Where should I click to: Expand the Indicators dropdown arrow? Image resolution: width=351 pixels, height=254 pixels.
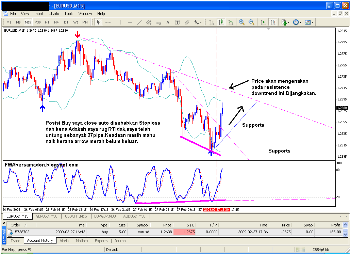(x=289, y=22)
